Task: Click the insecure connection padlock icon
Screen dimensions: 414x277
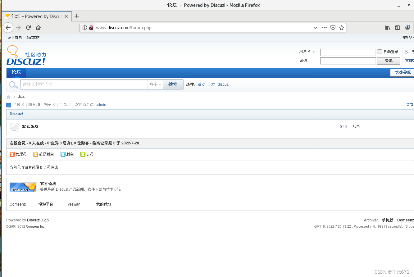Action: 91,28
